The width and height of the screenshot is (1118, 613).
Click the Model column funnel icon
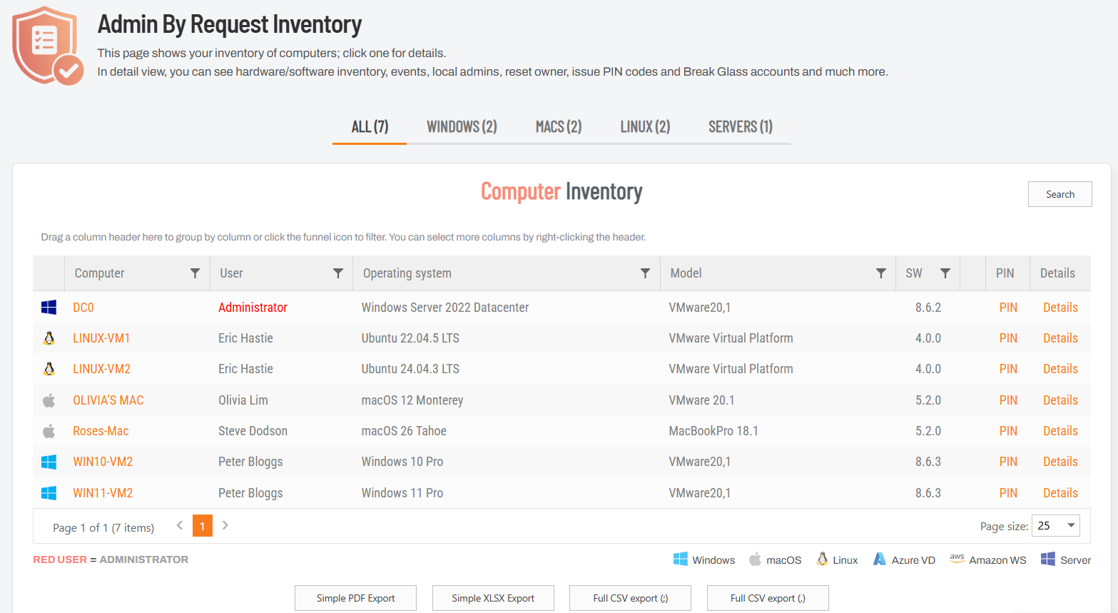(x=881, y=273)
